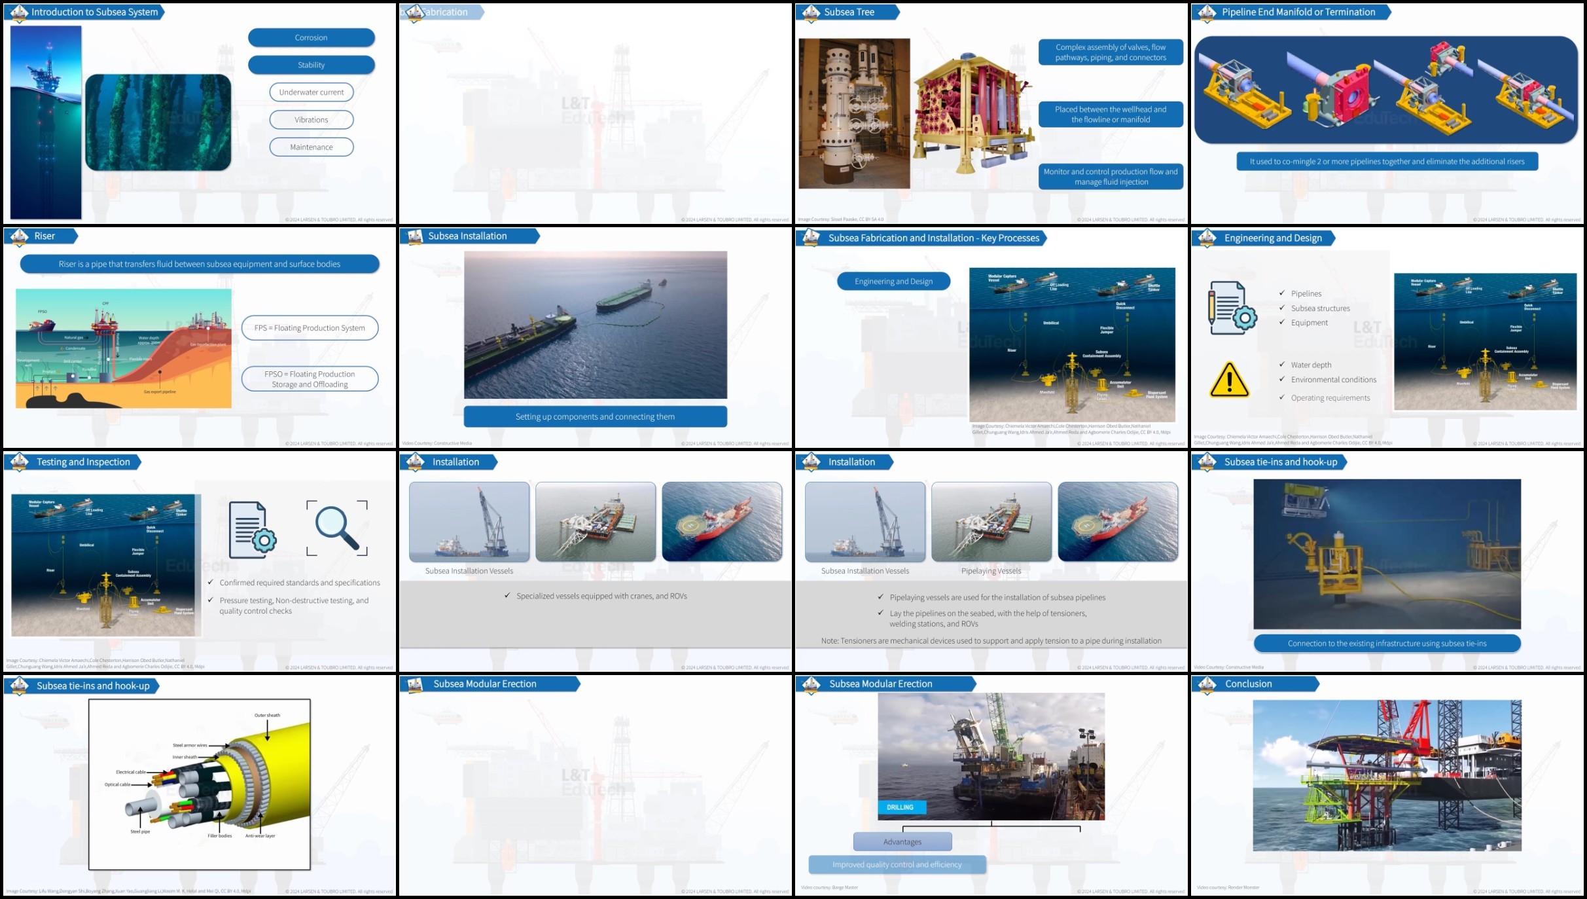Screen dimensions: 1587x899
Task: Click 'Placed between the wellhead and the flowline' box
Action: tap(1111, 115)
